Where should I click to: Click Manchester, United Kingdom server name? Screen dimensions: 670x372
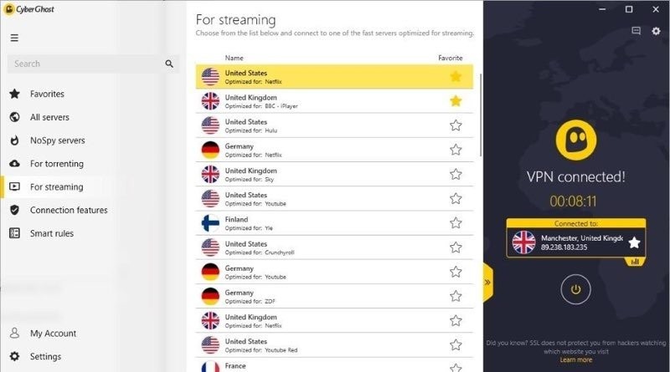pyautogui.click(x=581, y=238)
